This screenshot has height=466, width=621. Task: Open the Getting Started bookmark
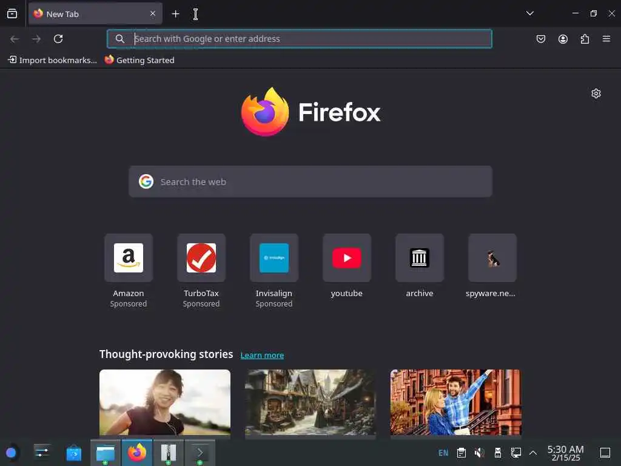point(139,60)
